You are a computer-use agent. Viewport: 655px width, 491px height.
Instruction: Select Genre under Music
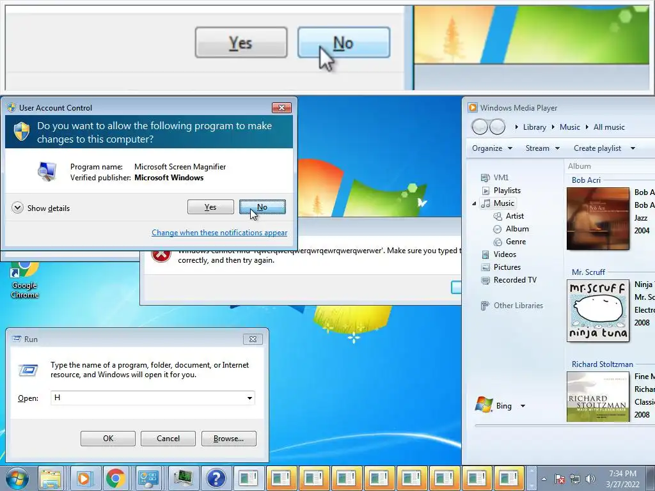pyautogui.click(x=510, y=242)
